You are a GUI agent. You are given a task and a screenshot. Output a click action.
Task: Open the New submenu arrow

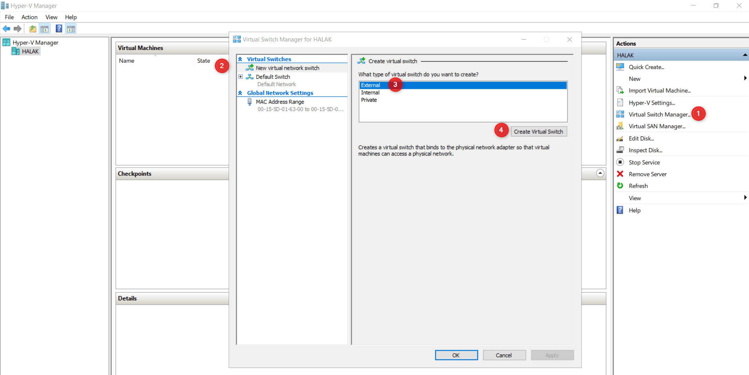(745, 78)
